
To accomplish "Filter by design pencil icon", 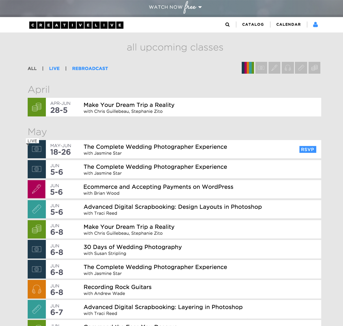I will (x=274, y=68).
